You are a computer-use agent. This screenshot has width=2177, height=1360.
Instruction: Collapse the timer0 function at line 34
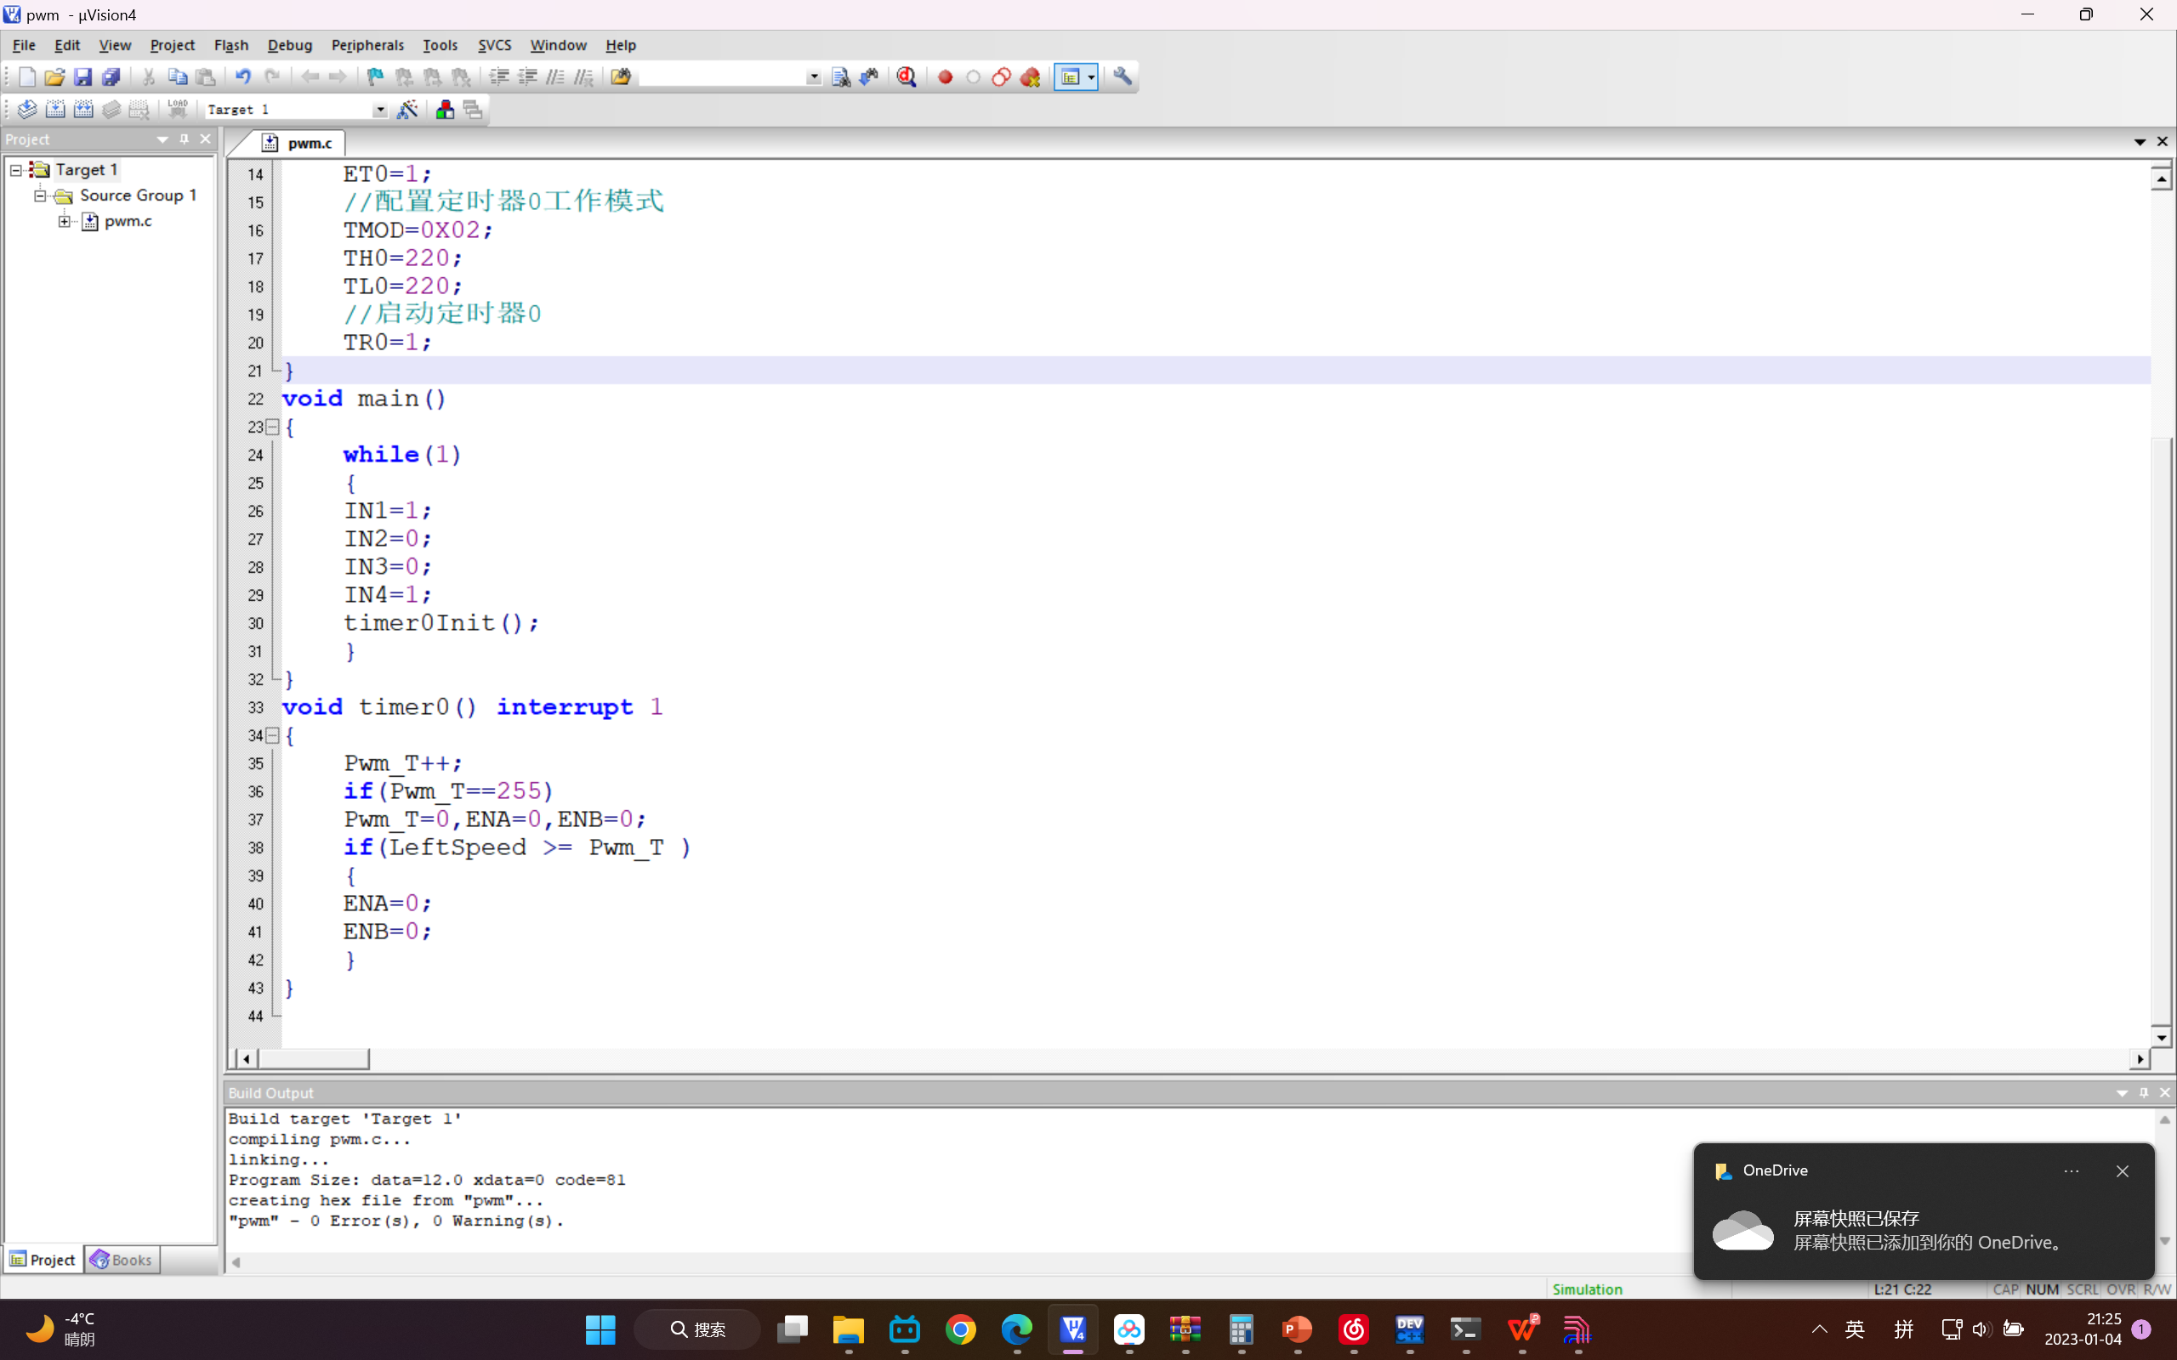click(x=273, y=736)
